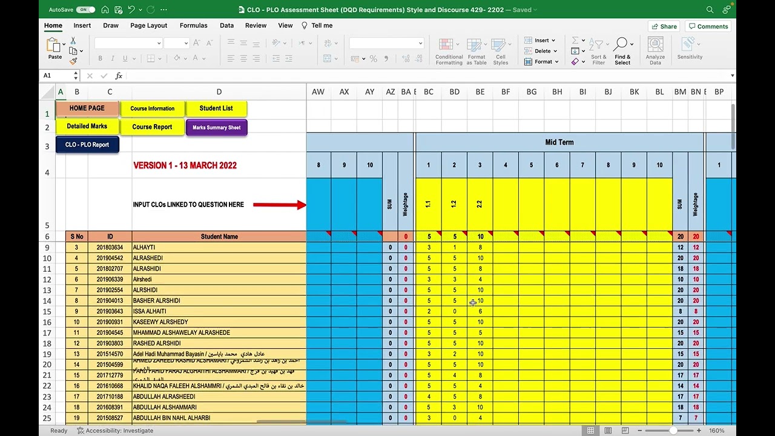Click the Fill Color paint bucket

[x=177, y=59]
